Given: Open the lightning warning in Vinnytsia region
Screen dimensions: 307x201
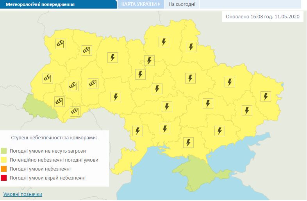Looking at the screenshot, I should [x=116, y=96].
